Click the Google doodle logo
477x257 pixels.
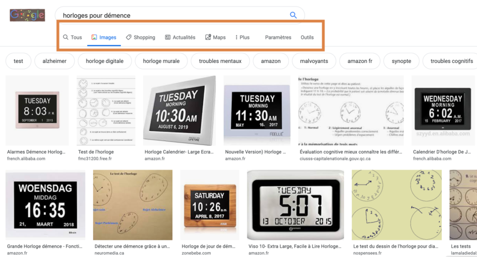pos(27,15)
